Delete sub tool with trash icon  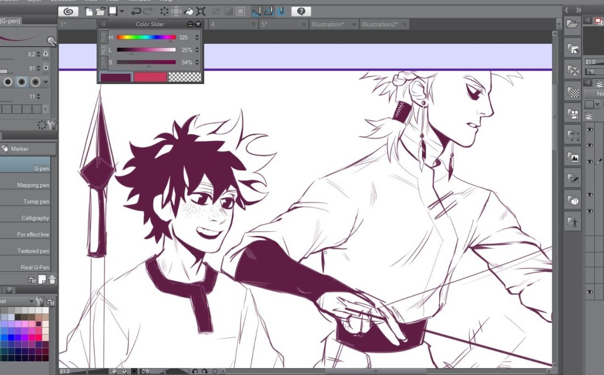click(52, 280)
